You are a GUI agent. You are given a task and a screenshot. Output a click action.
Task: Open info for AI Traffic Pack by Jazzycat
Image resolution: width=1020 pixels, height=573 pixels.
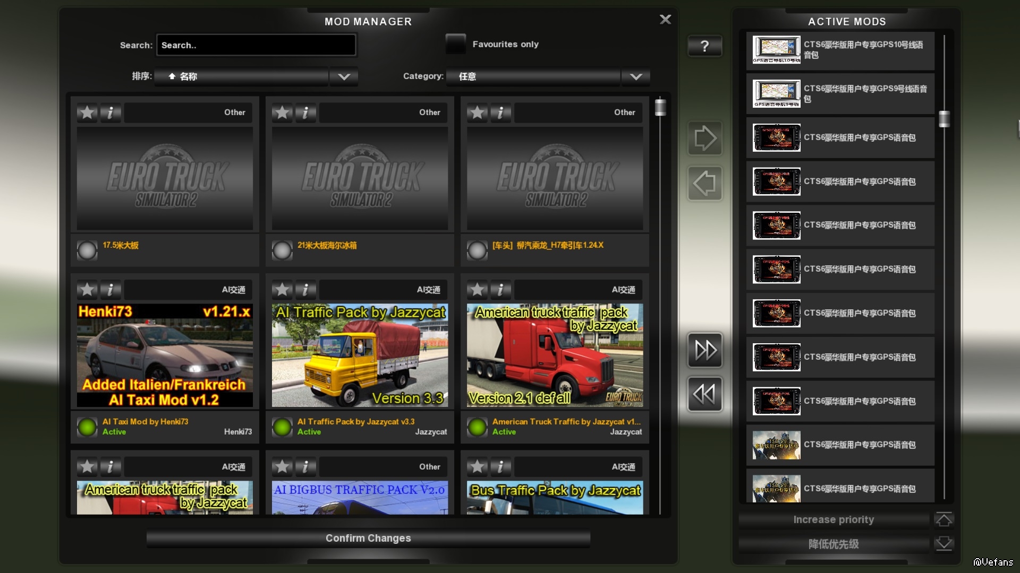305,290
